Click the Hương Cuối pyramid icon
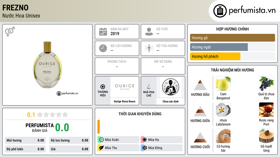The width and height of the screenshot is (280, 157). (x=200, y=137)
